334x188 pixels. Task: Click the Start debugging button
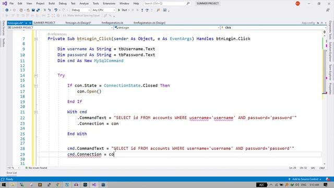124,10
